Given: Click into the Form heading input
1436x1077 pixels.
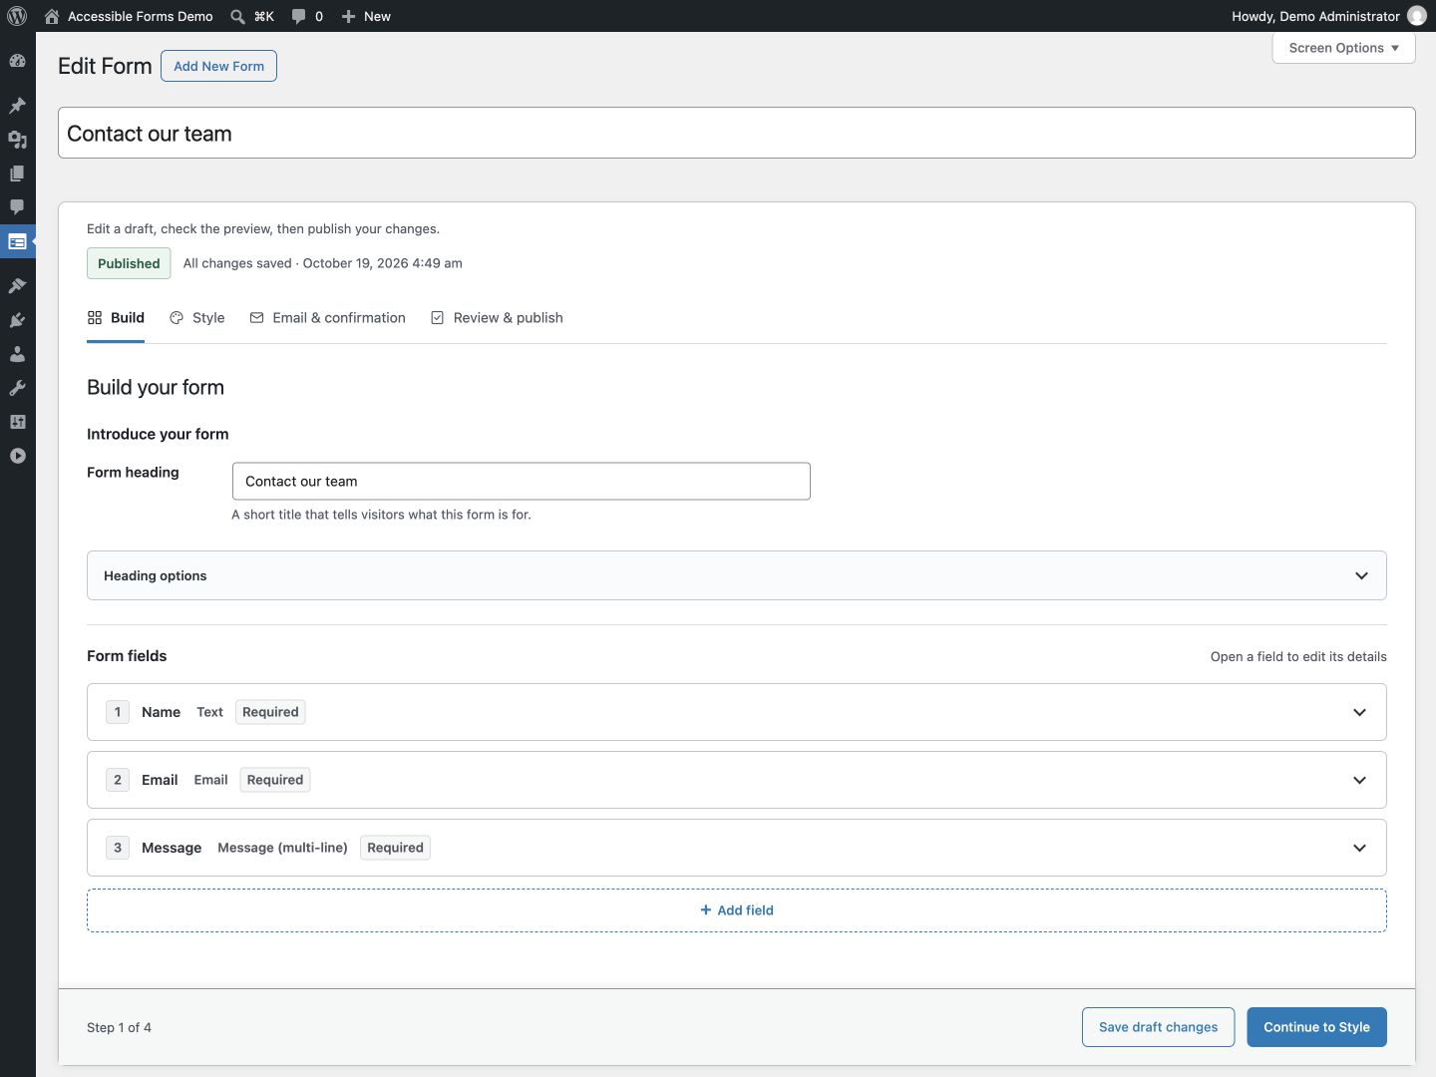Looking at the screenshot, I should click(x=521, y=481).
